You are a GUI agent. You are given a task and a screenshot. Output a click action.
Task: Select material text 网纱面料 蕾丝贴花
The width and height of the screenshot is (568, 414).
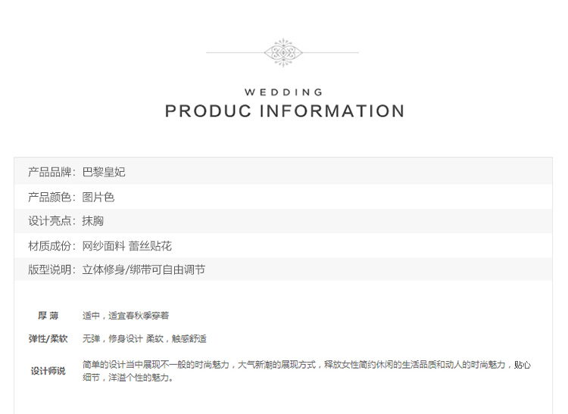click(x=126, y=246)
